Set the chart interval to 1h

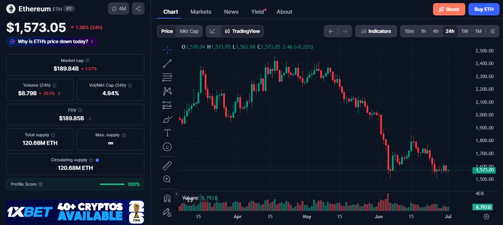423,31
